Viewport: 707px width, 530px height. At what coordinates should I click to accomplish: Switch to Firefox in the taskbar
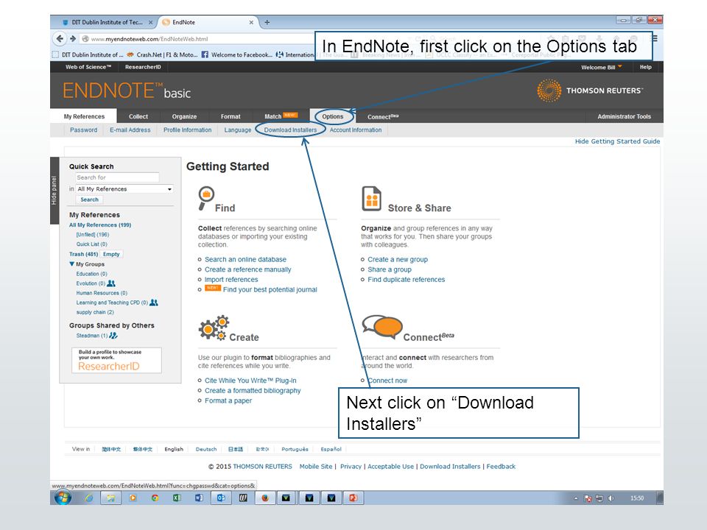(x=265, y=498)
